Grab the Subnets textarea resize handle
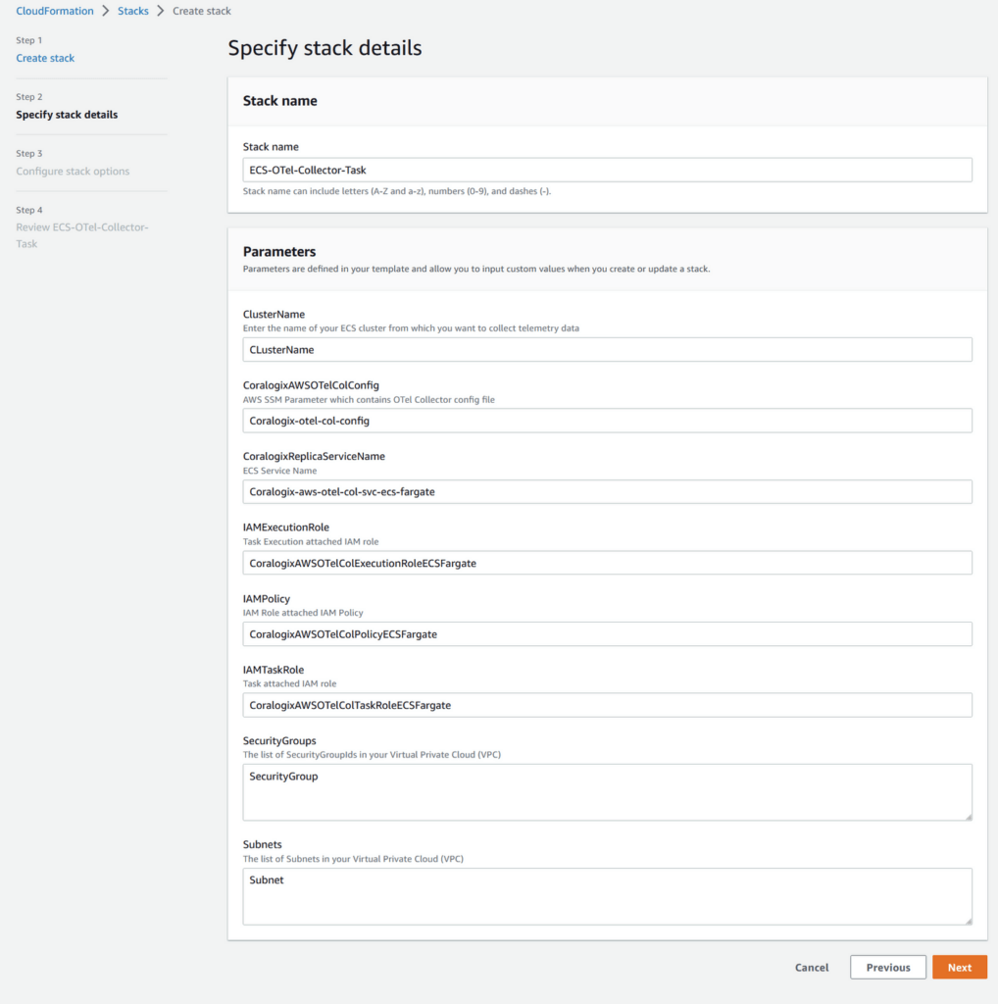This screenshot has width=998, height=1004. (x=968, y=921)
